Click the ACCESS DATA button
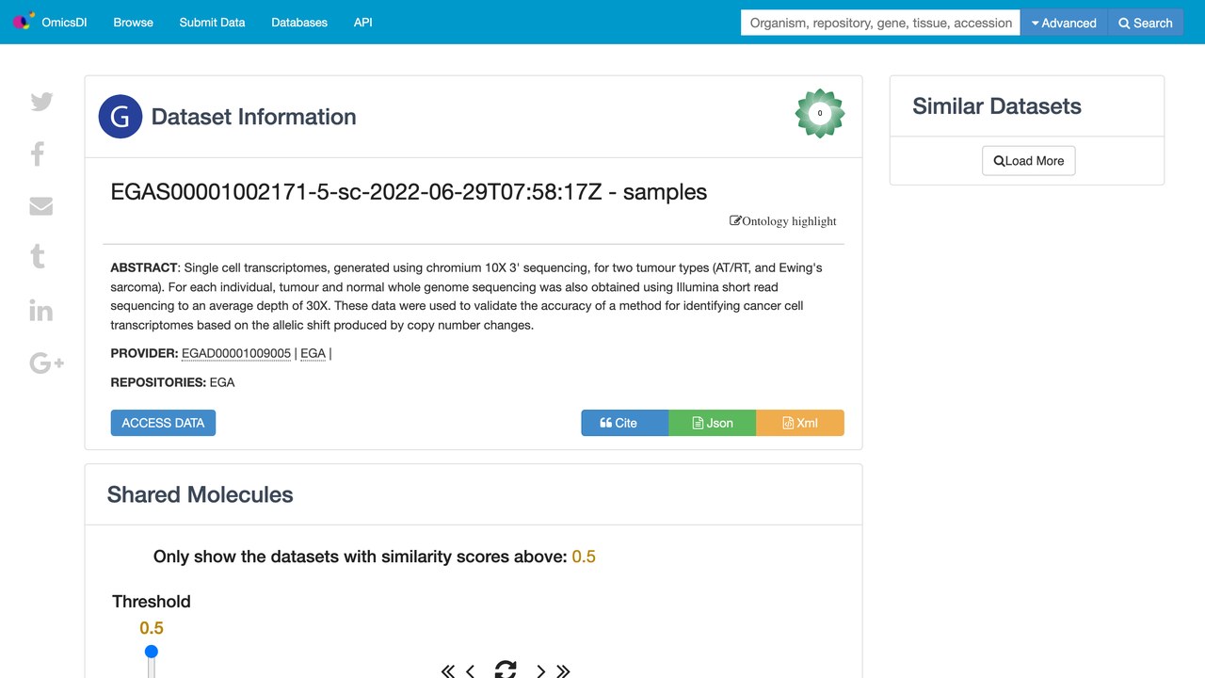1205x678 pixels. point(163,423)
